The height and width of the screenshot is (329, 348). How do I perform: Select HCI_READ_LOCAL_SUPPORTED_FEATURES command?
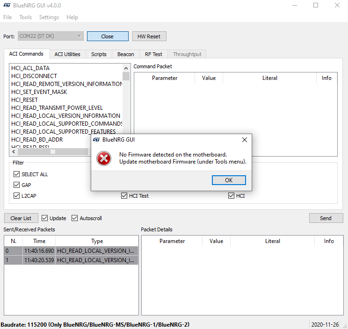64,132
